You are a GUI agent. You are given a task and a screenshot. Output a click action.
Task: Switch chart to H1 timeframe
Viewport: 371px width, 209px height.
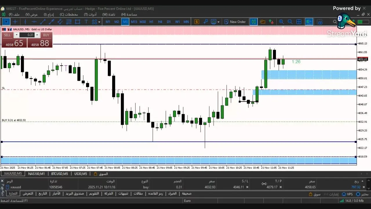[x=151, y=22]
